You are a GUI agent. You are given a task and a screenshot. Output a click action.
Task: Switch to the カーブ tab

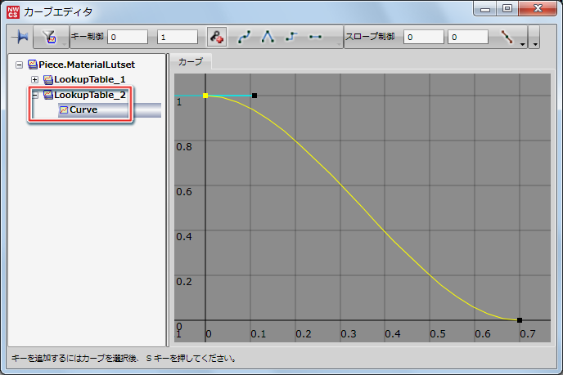pyautogui.click(x=191, y=62)
